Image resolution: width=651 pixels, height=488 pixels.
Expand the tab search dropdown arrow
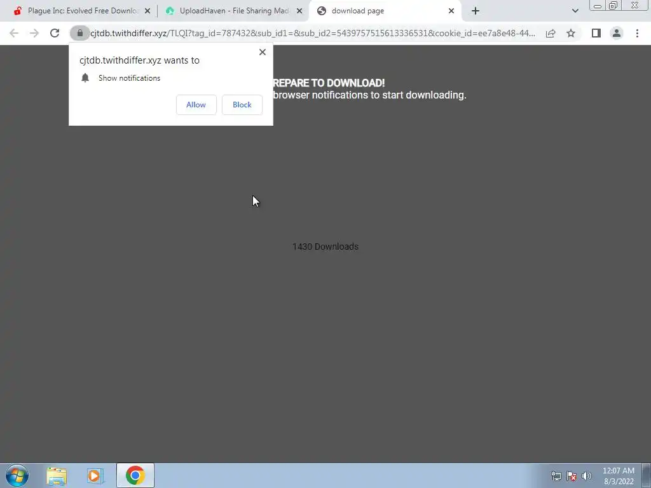click(x=575, y=11)
